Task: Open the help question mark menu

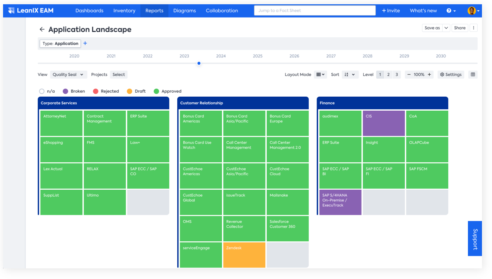Action: point(451,11)
